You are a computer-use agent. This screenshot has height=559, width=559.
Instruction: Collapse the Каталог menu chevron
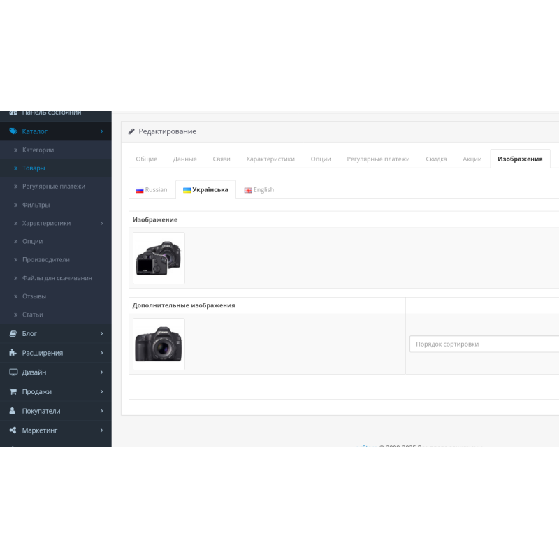click(x=101, y=131)
